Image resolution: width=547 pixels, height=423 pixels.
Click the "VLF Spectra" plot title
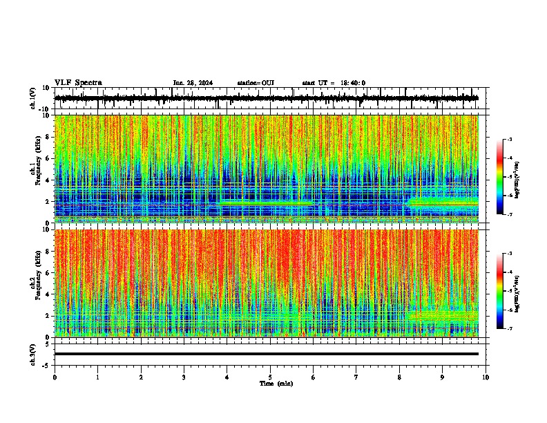(78, 83)
